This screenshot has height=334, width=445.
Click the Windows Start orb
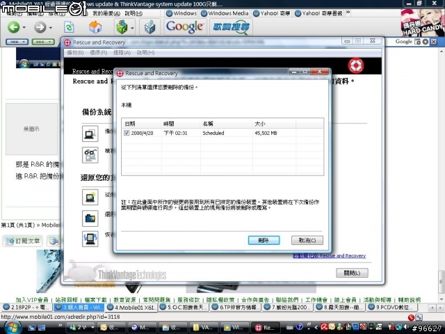(x=12, y=327)
